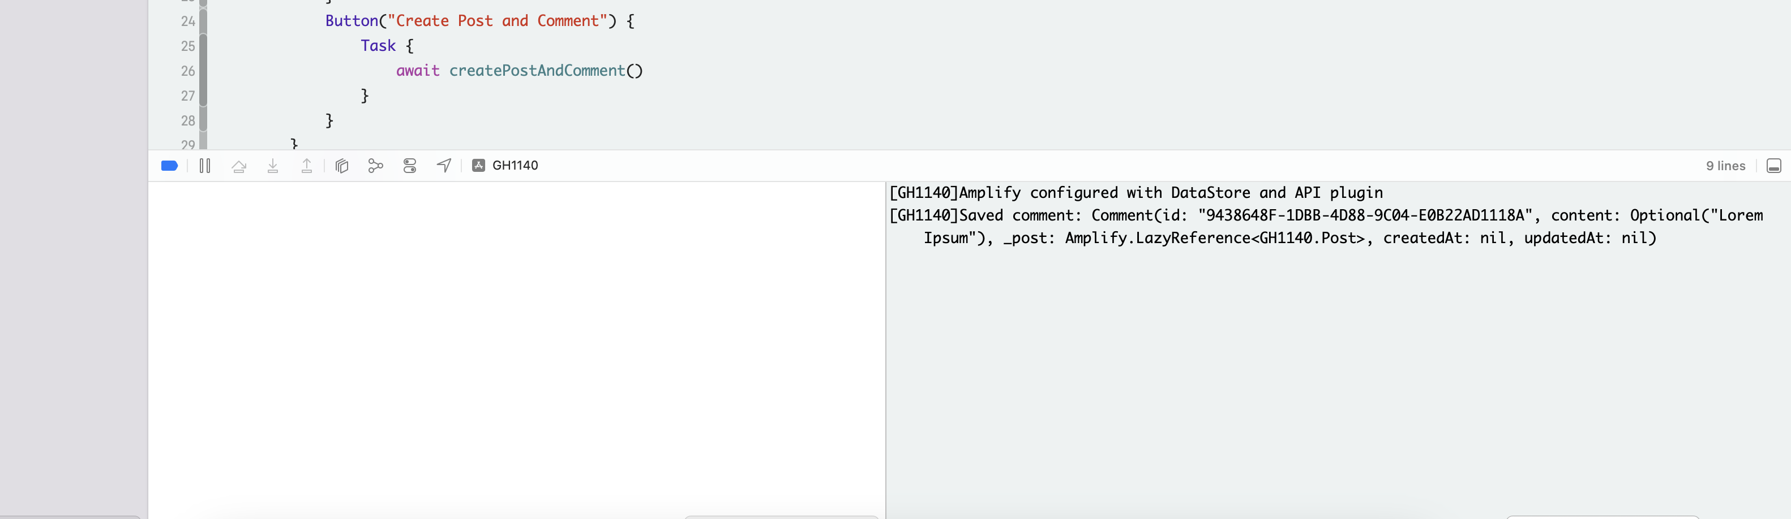Click the Task keyword on line 25
Screen dimensions: 1791x519
click(378, 45)
